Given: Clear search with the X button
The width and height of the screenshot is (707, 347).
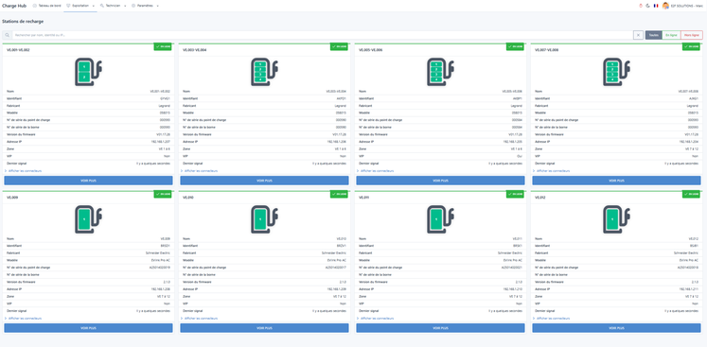Looking at the screenshot, I should point(638,35).
